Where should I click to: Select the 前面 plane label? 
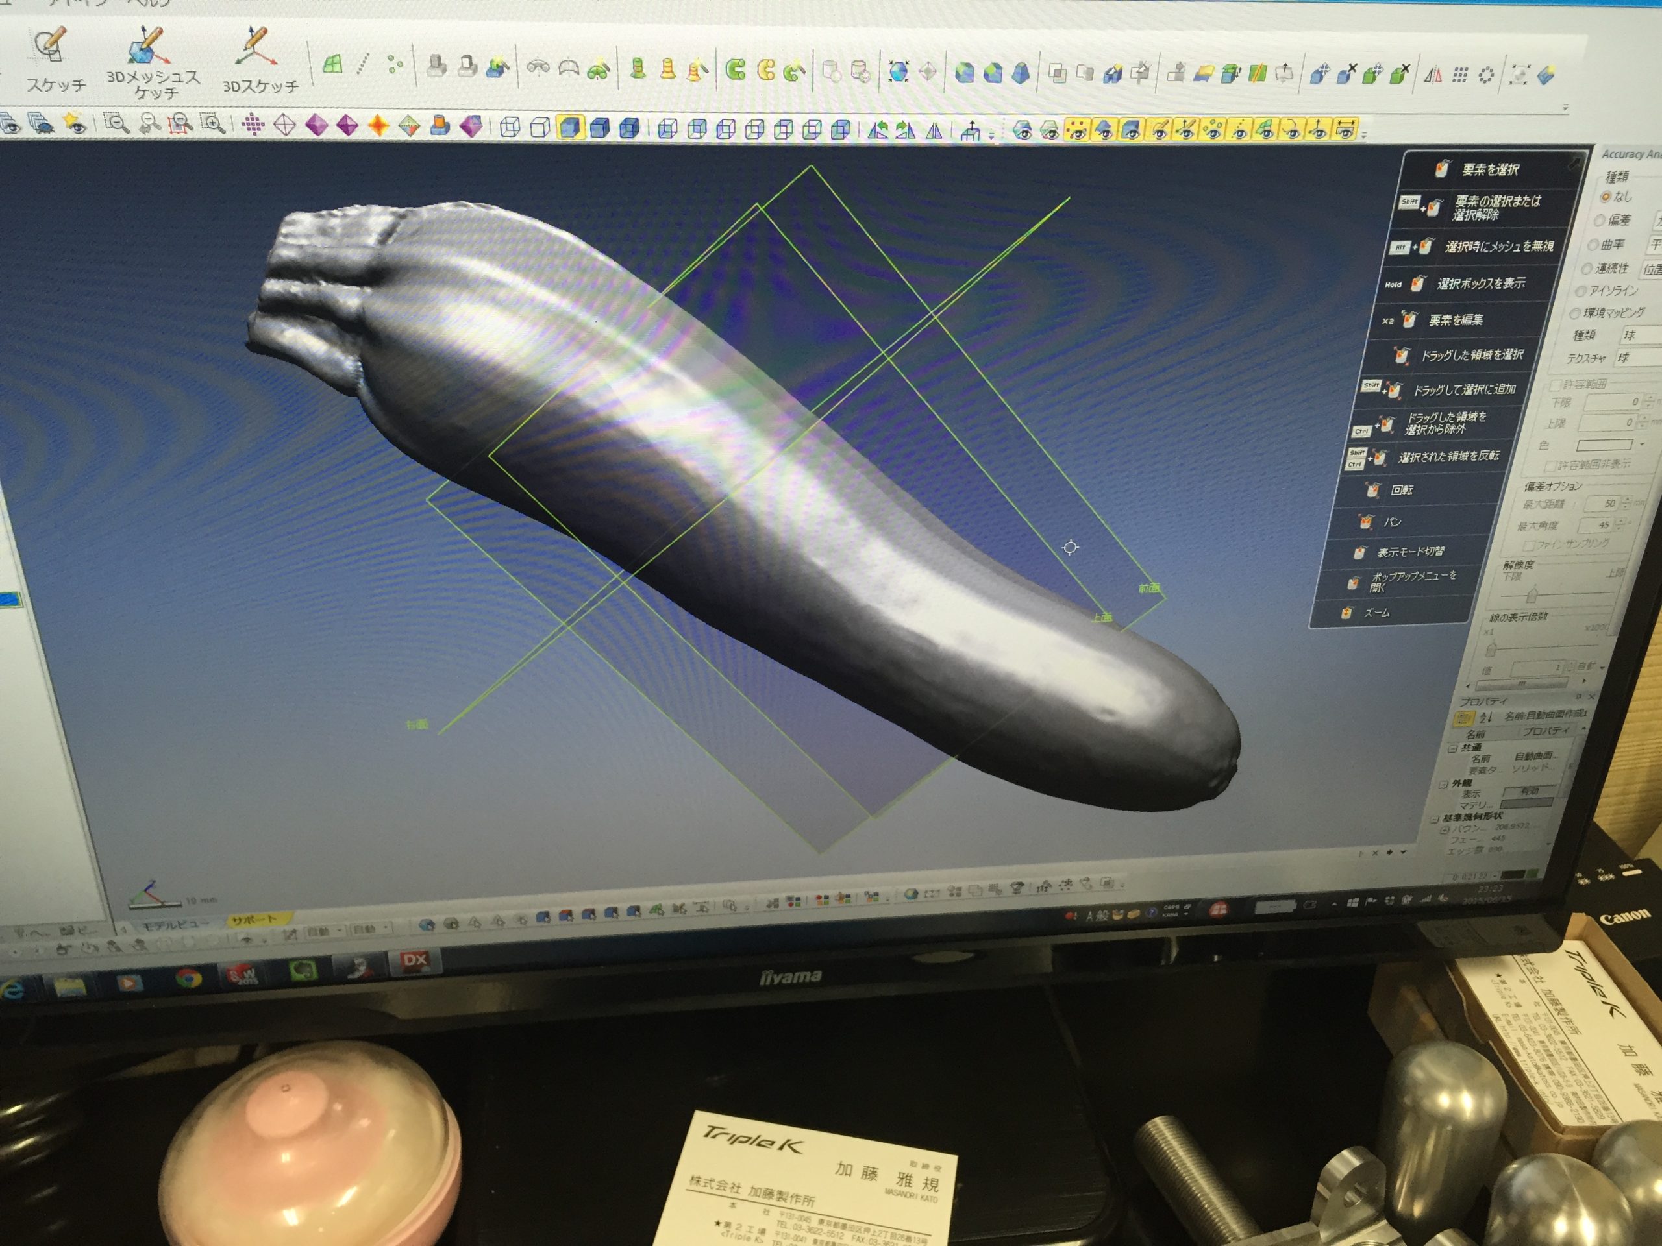point(1149,588)
